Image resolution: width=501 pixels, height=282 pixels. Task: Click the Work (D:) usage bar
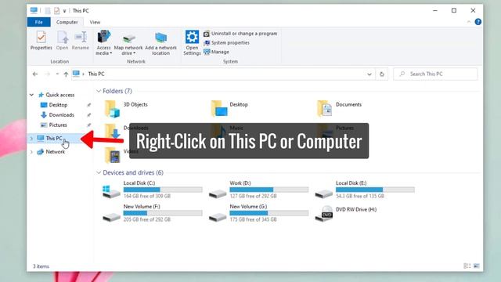pyautogui.click(x=269, y=190)
